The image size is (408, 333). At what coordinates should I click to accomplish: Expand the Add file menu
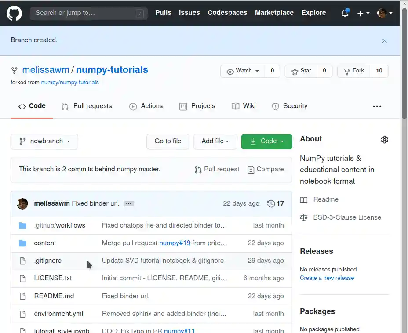[215, 141]
